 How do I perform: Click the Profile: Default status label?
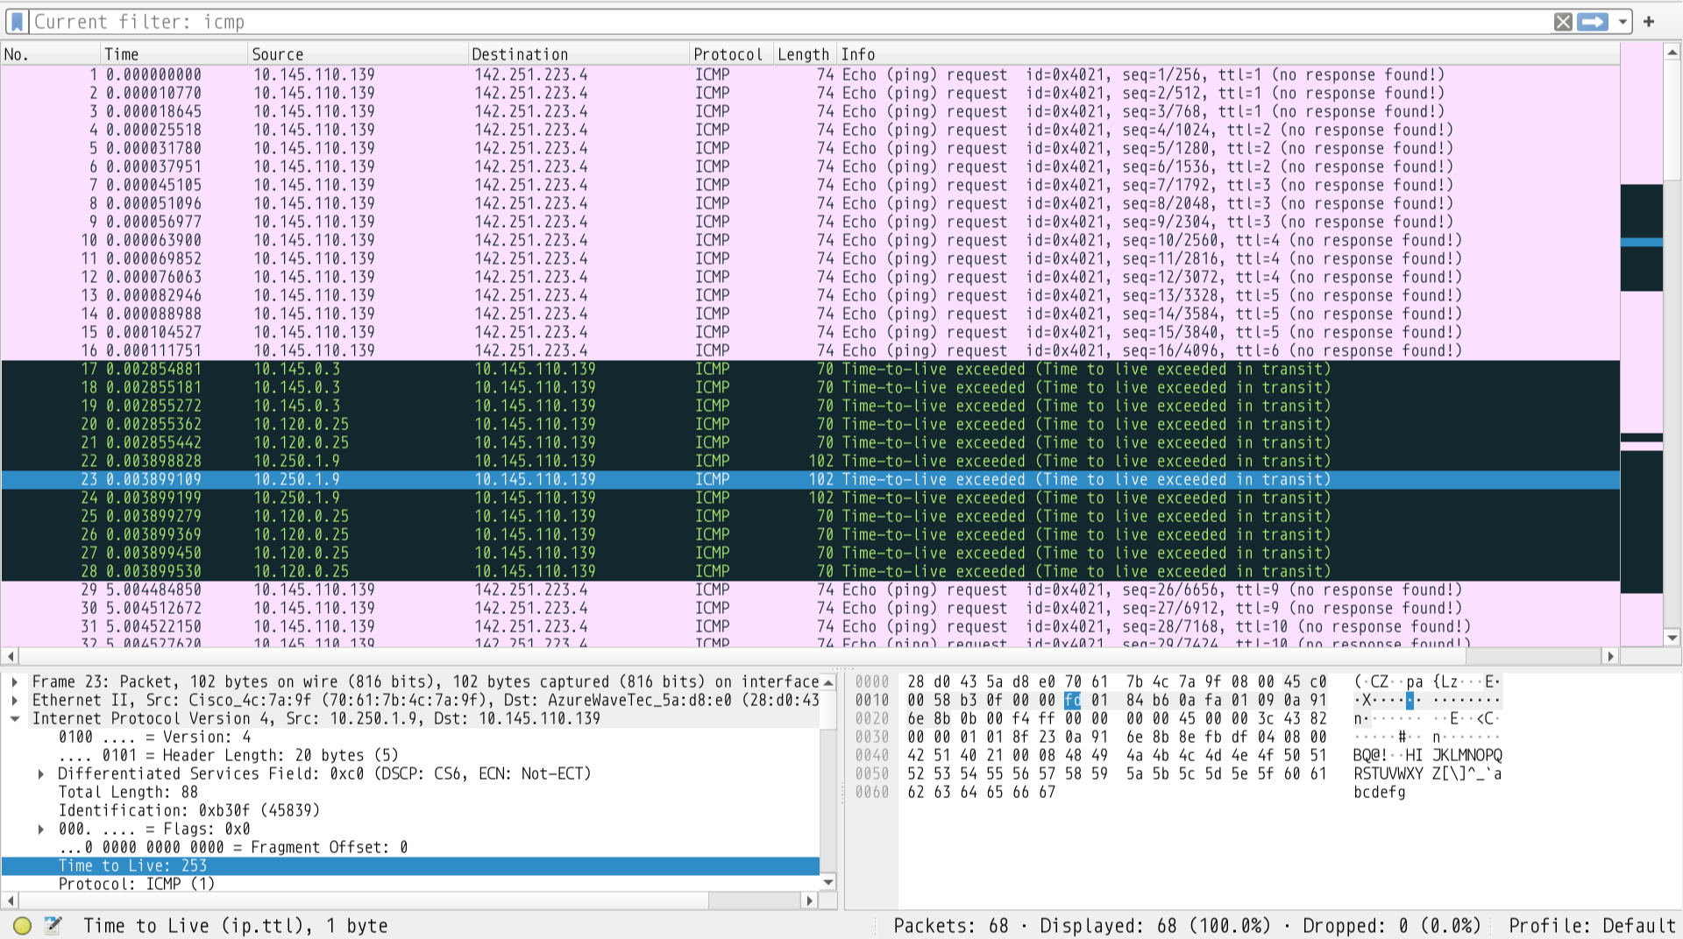[1591, 926]
